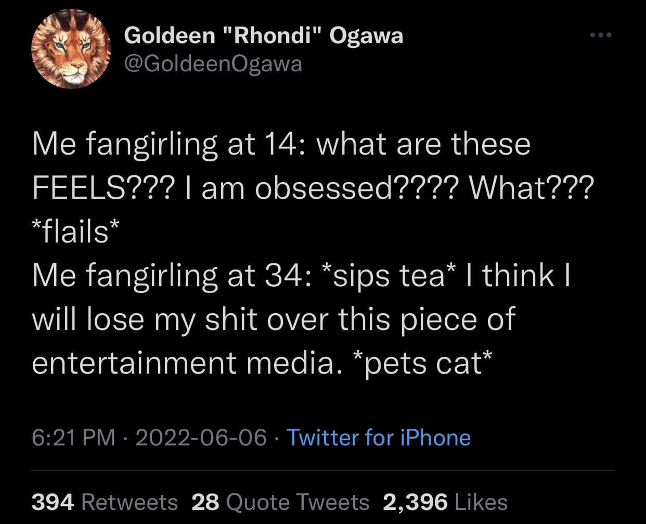646x524 pixels.
Task: Click the 2022-06-06 date
Action: 201,437
